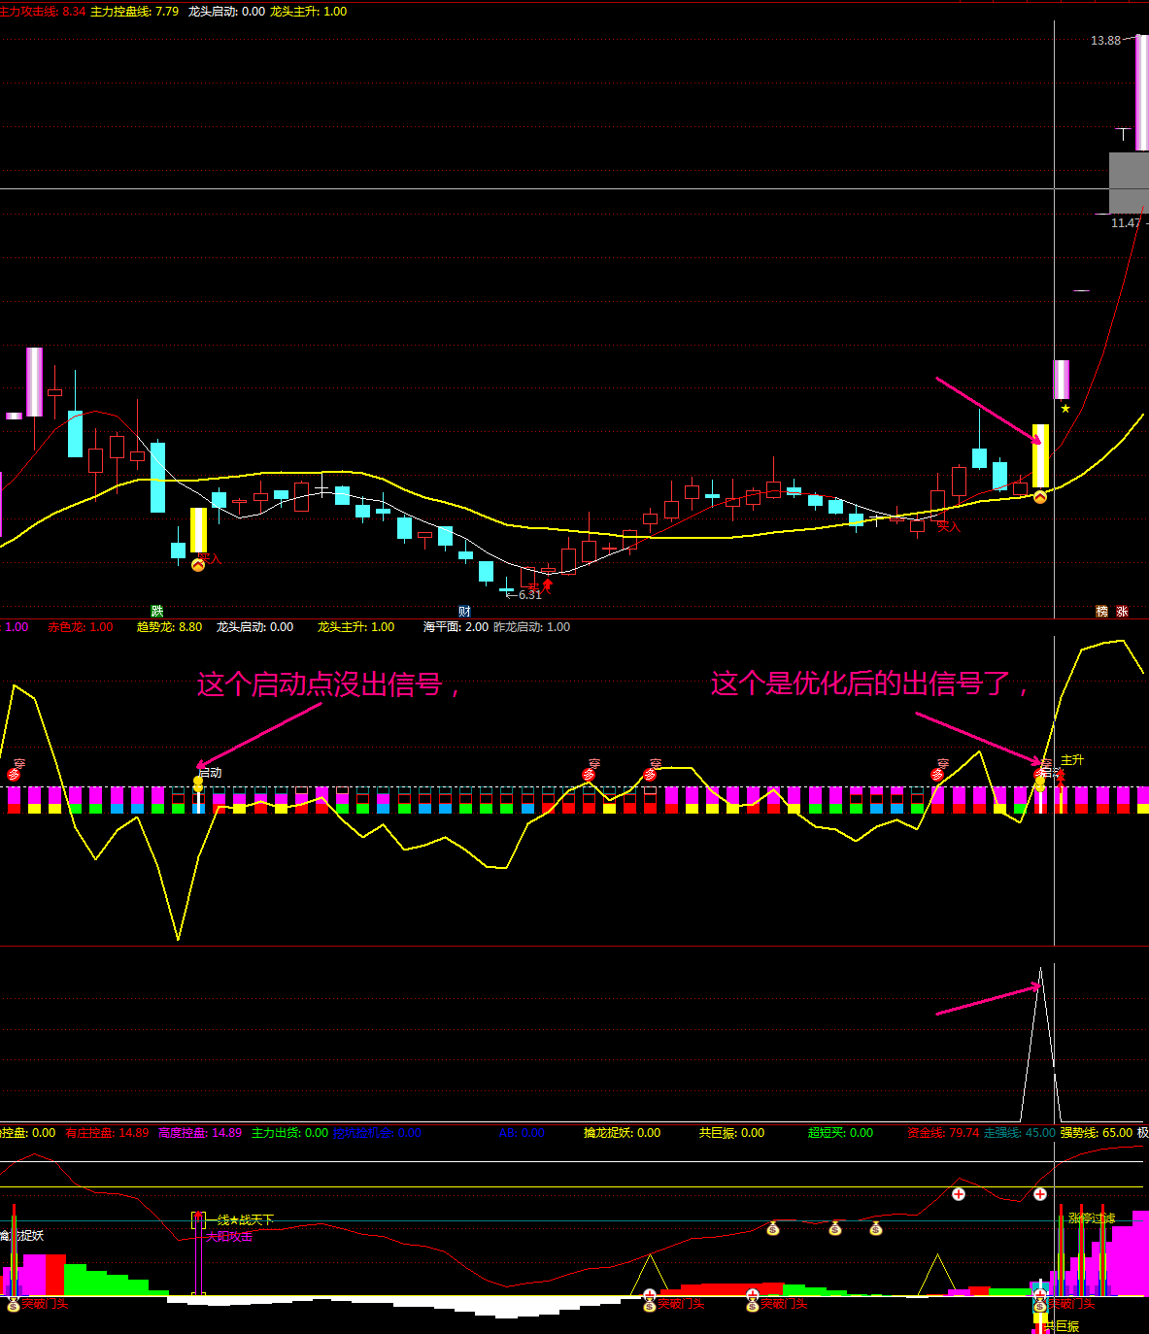The image size is (1149, 1334).
Task: Click the 共巨振 marker below the histogram
Action: [1062, 1326]
